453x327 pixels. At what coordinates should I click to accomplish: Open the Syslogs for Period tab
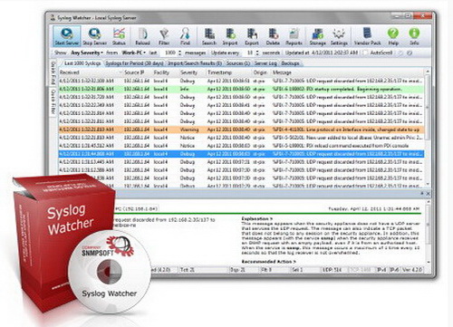point(134,63)
